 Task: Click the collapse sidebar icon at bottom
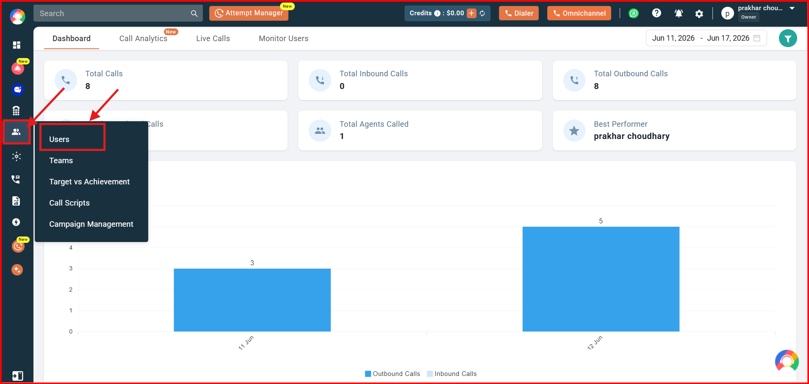coord(17,376)
